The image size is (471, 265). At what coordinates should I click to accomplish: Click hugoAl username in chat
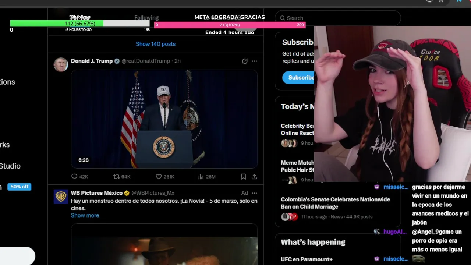pos(395,232)
